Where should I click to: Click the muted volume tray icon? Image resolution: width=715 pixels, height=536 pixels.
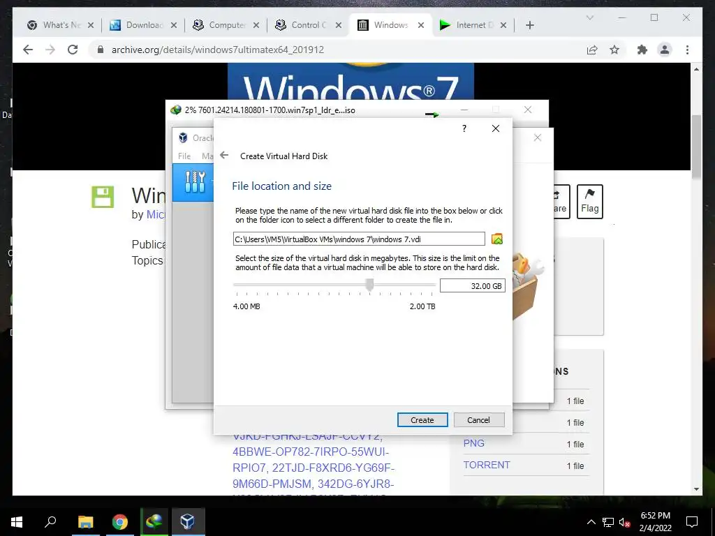pos(624,522)
